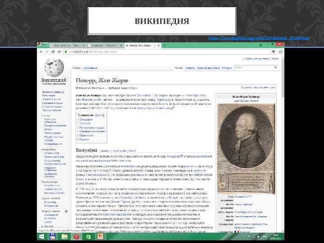Viewport: 324px width, 243px height.
Task: Open the Speed Dial grid icon
Action: coord(59,52)
